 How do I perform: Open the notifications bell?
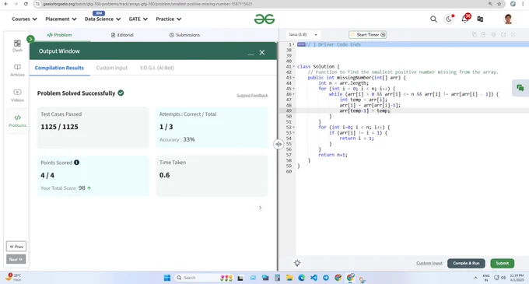click(x=464, y=19)
